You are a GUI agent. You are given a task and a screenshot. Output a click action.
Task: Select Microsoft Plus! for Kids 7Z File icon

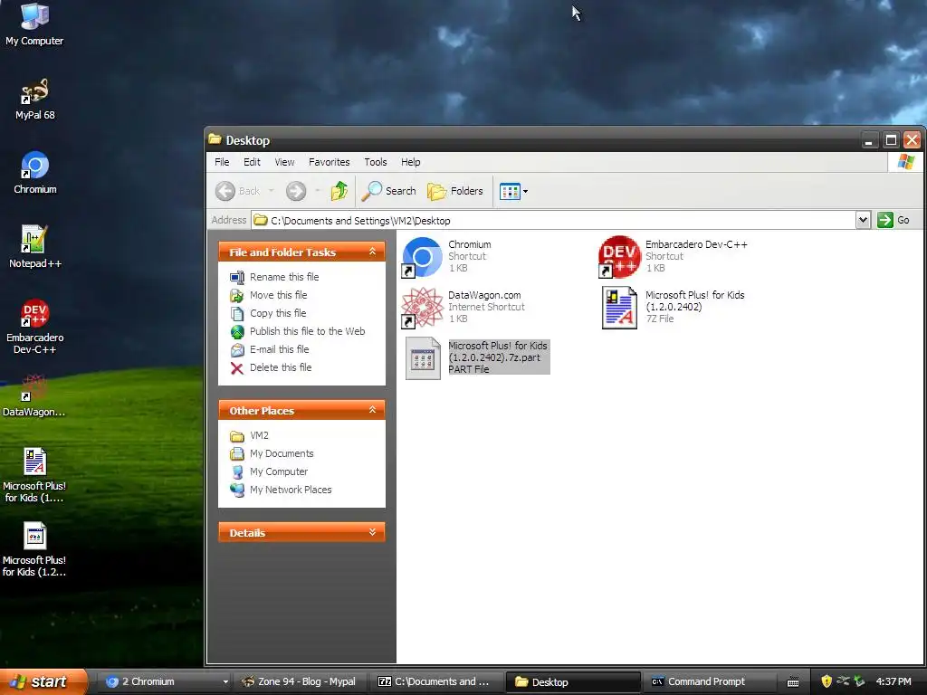(619, 308)
